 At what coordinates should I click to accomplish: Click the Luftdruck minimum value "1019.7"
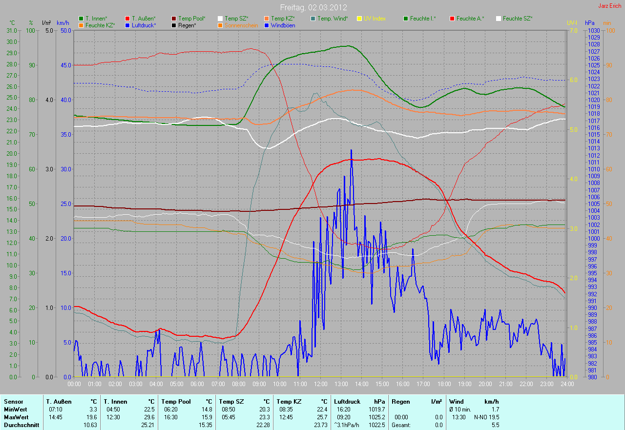point(377,410)
